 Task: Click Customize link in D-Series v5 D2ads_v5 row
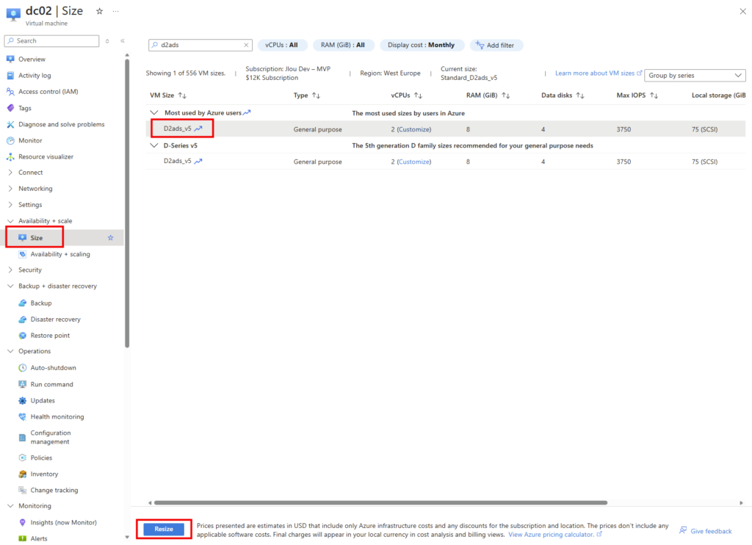click(x=414, y=162)
